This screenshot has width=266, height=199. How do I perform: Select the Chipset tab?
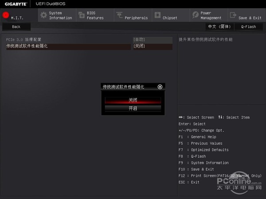[x=171, y=15]
